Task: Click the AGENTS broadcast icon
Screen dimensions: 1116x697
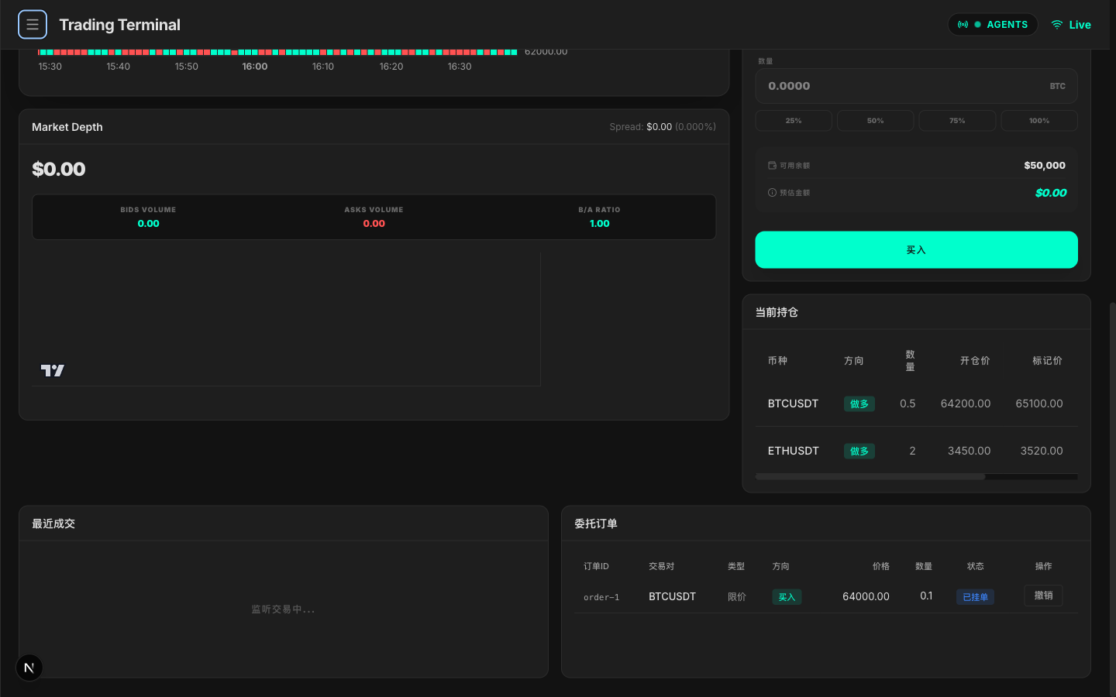Action: pyautogui.click(x=963, y=25)
